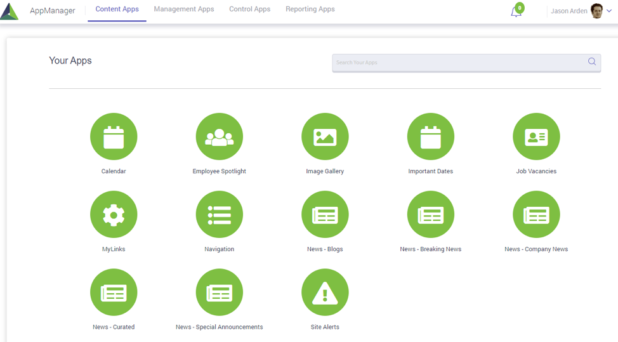Click the notifications bell icon
The width and height of the screenshot is (618, 342).
(516, 11)
